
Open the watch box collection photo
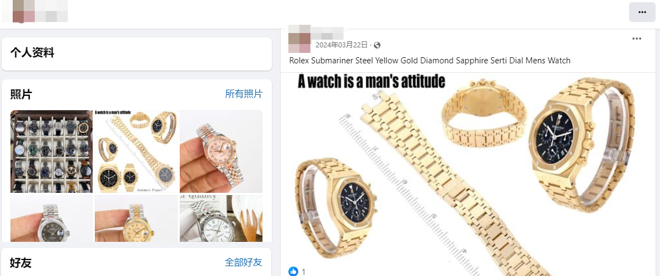click(x=51, y=151)
